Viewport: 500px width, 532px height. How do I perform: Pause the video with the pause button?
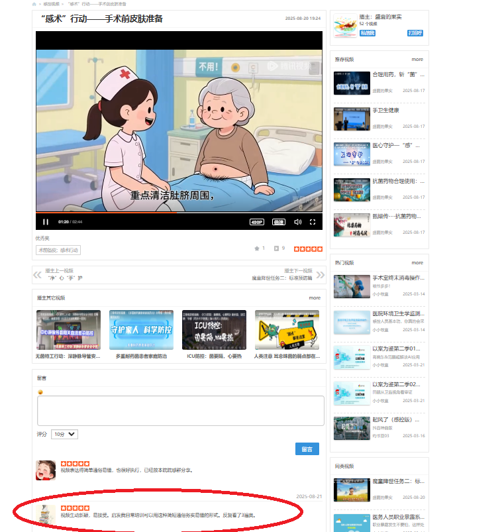[46, 222]
